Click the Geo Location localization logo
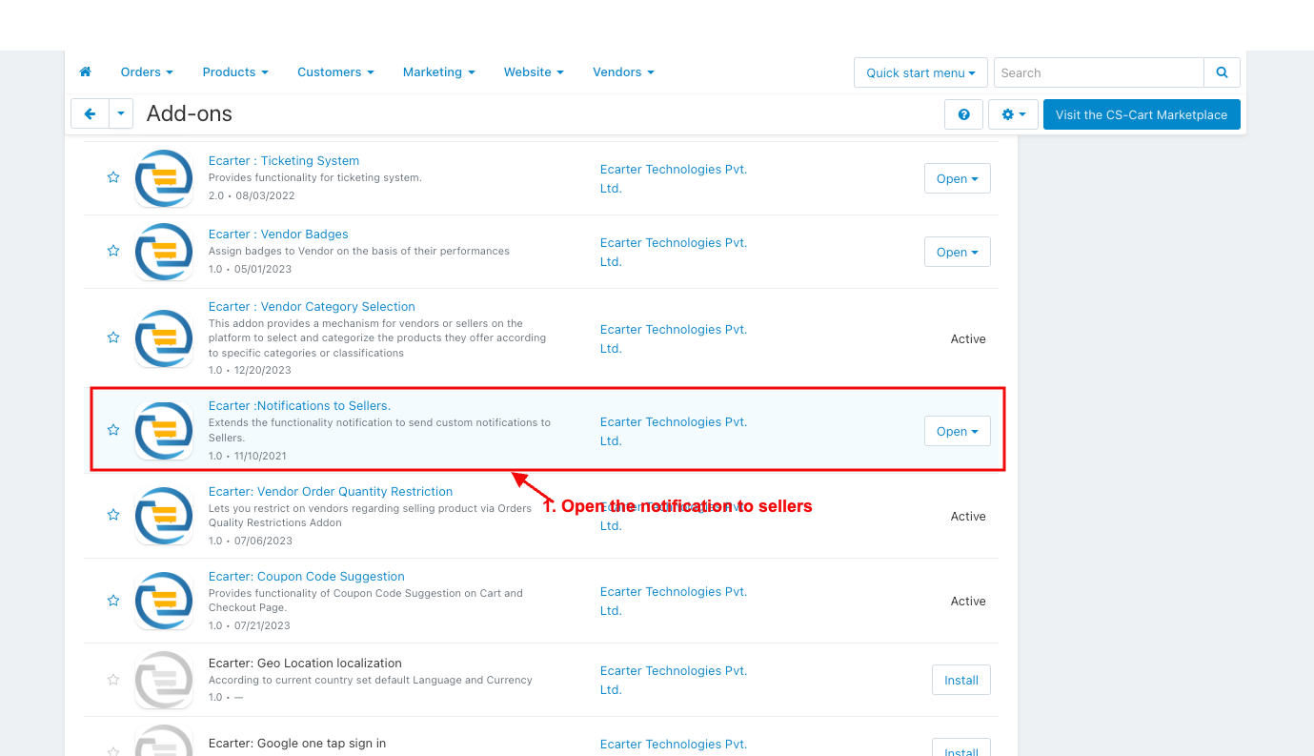Viewport: 1314px width, 756px height. pos(164,680)
